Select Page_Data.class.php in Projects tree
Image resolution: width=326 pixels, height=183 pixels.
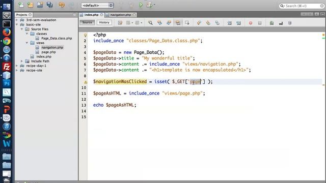pos(57,38)
